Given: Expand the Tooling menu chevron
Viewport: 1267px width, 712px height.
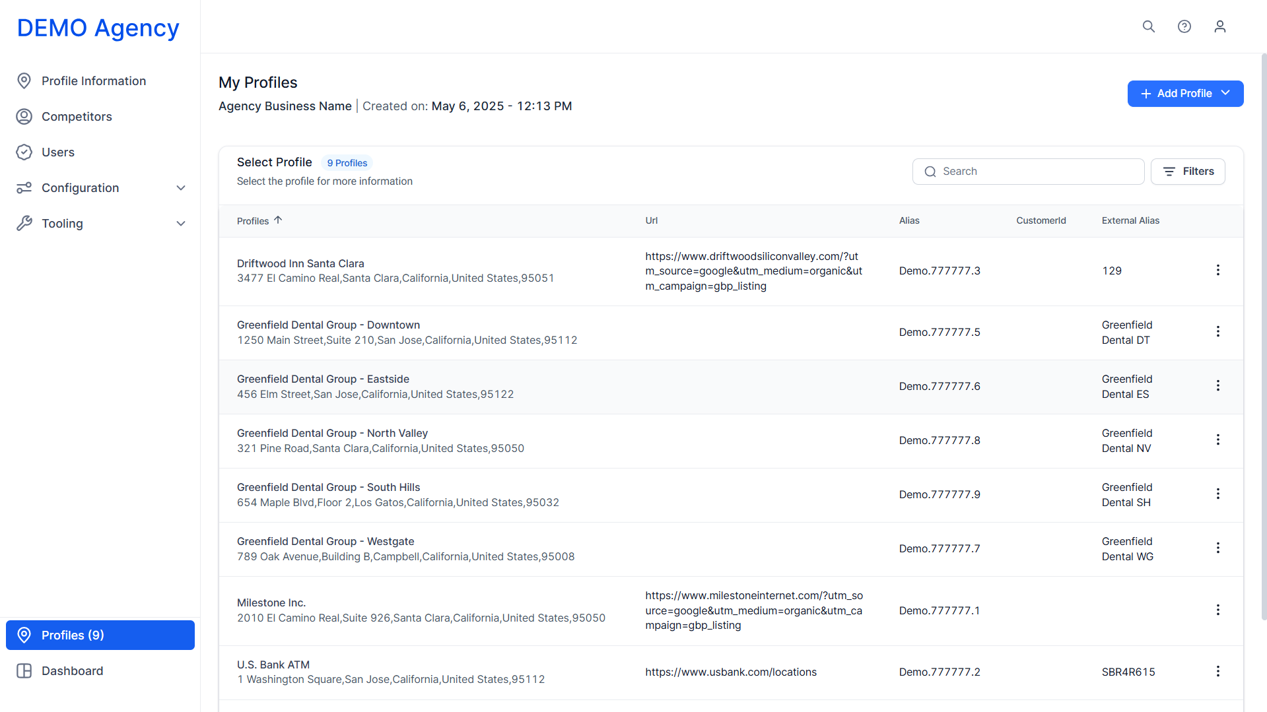Looking at the screenshot, I should point(181,224).
